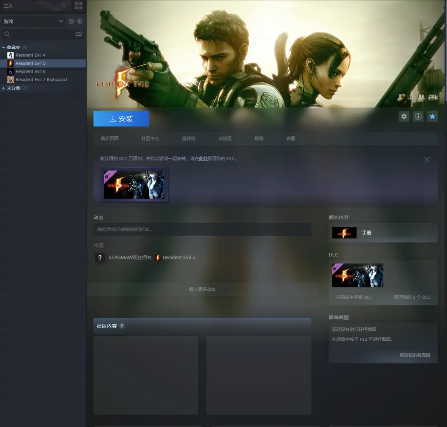Open the 指南 guides tab
Image resolution: width=447 pixels, height=427 pixels.
point(259,138)
